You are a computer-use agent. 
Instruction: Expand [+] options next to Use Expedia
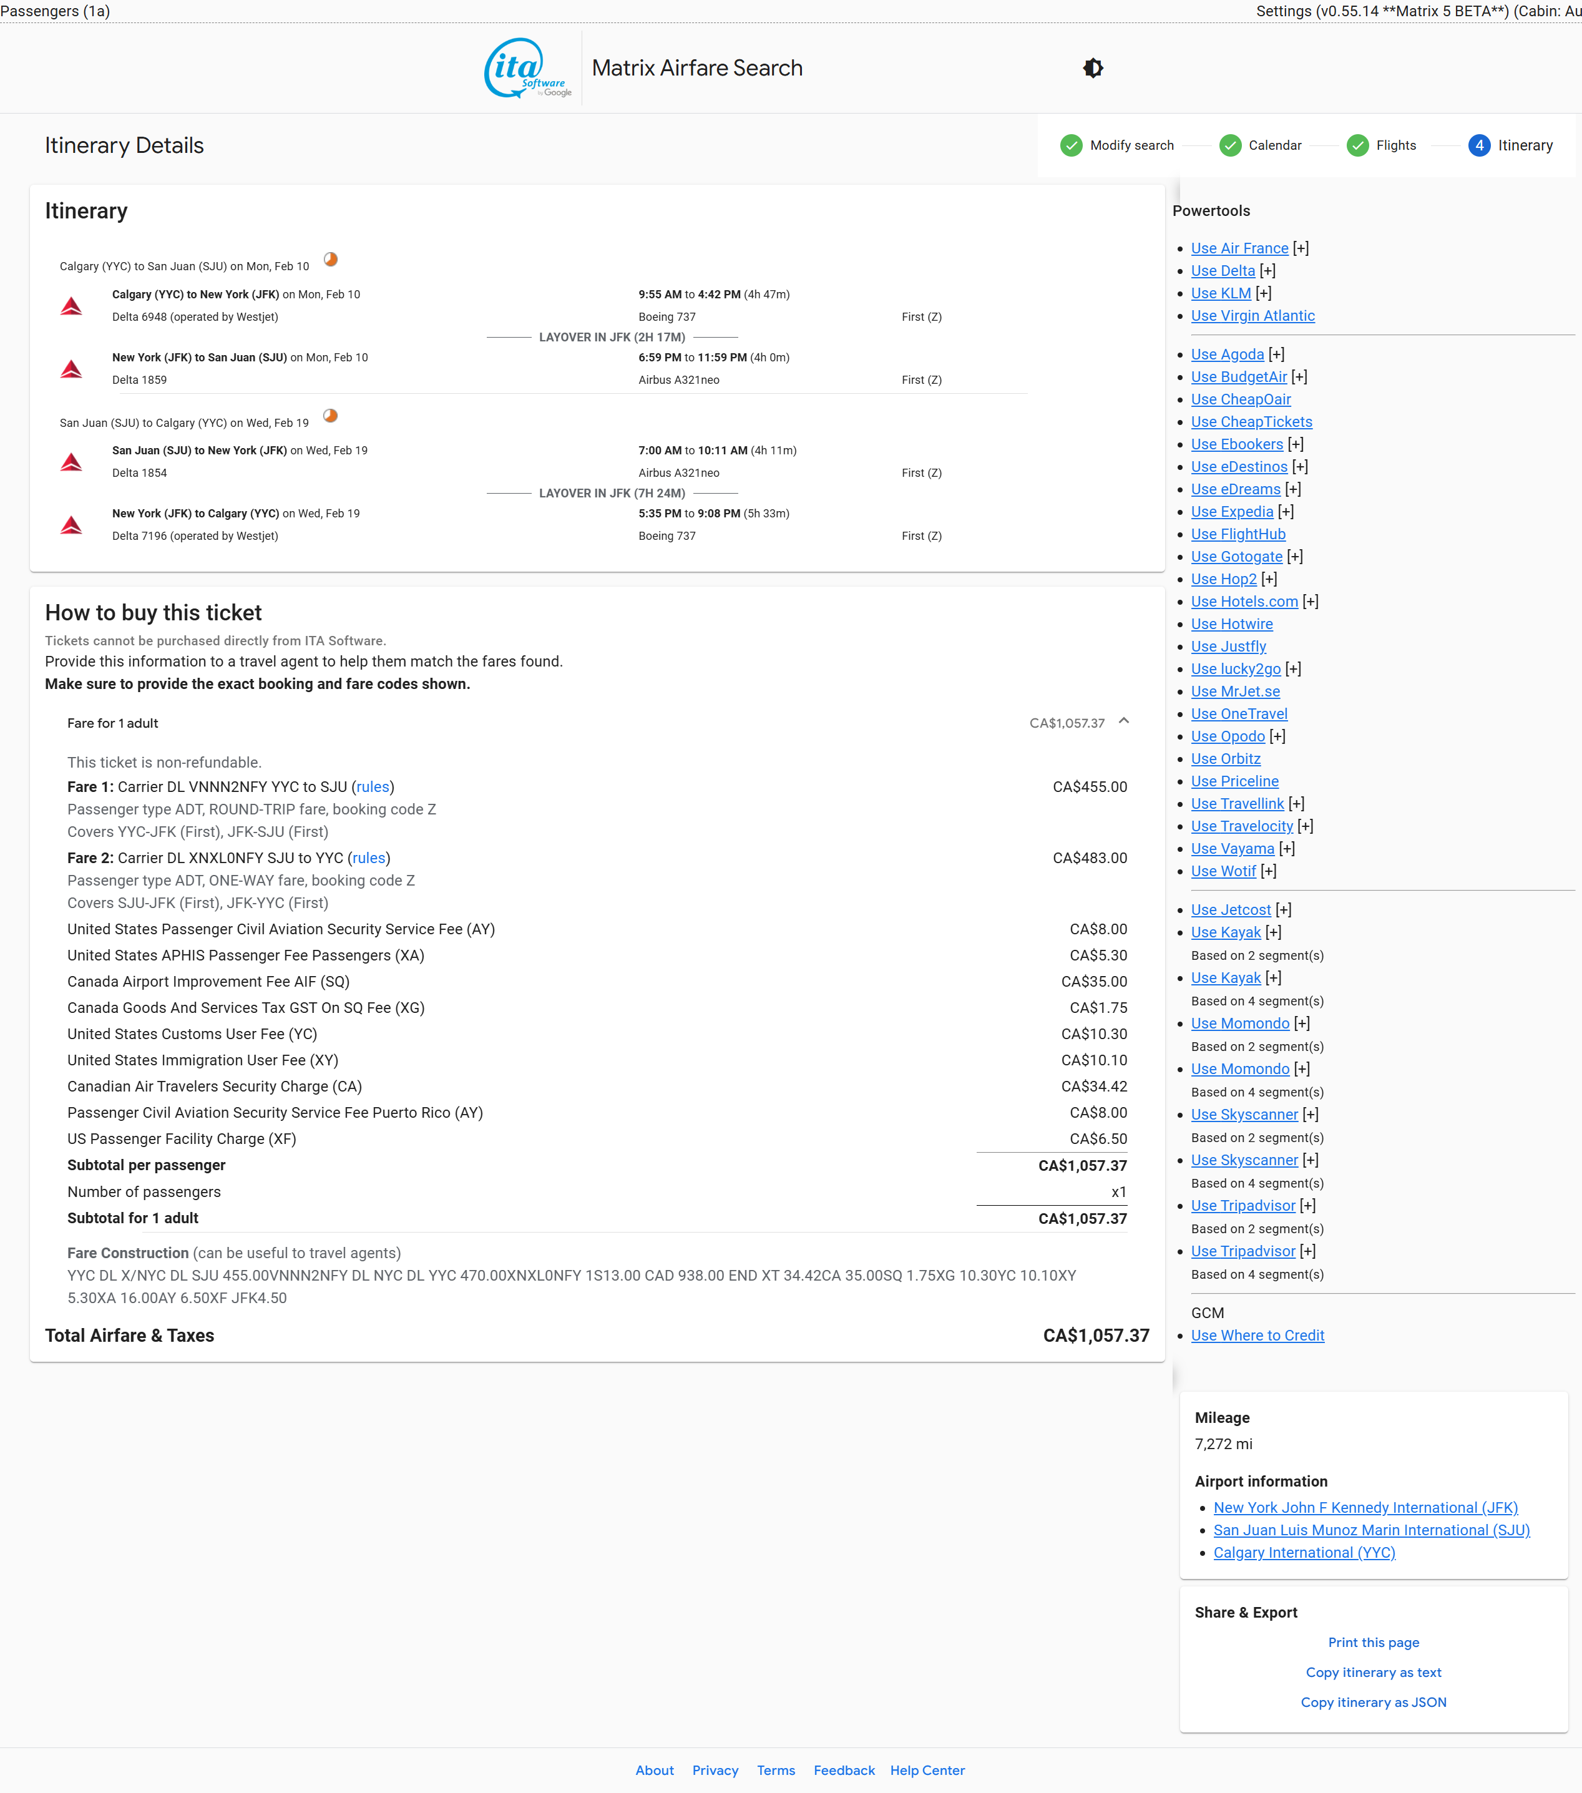(x=1286, y=511)
